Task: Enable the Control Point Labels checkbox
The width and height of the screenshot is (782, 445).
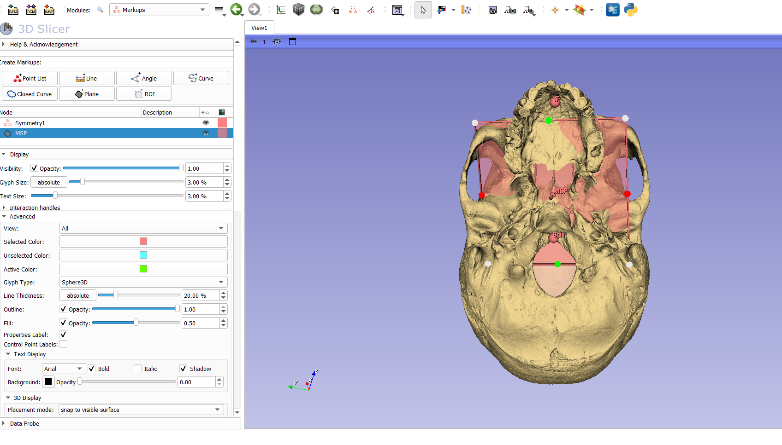Action: click(64, 344)
